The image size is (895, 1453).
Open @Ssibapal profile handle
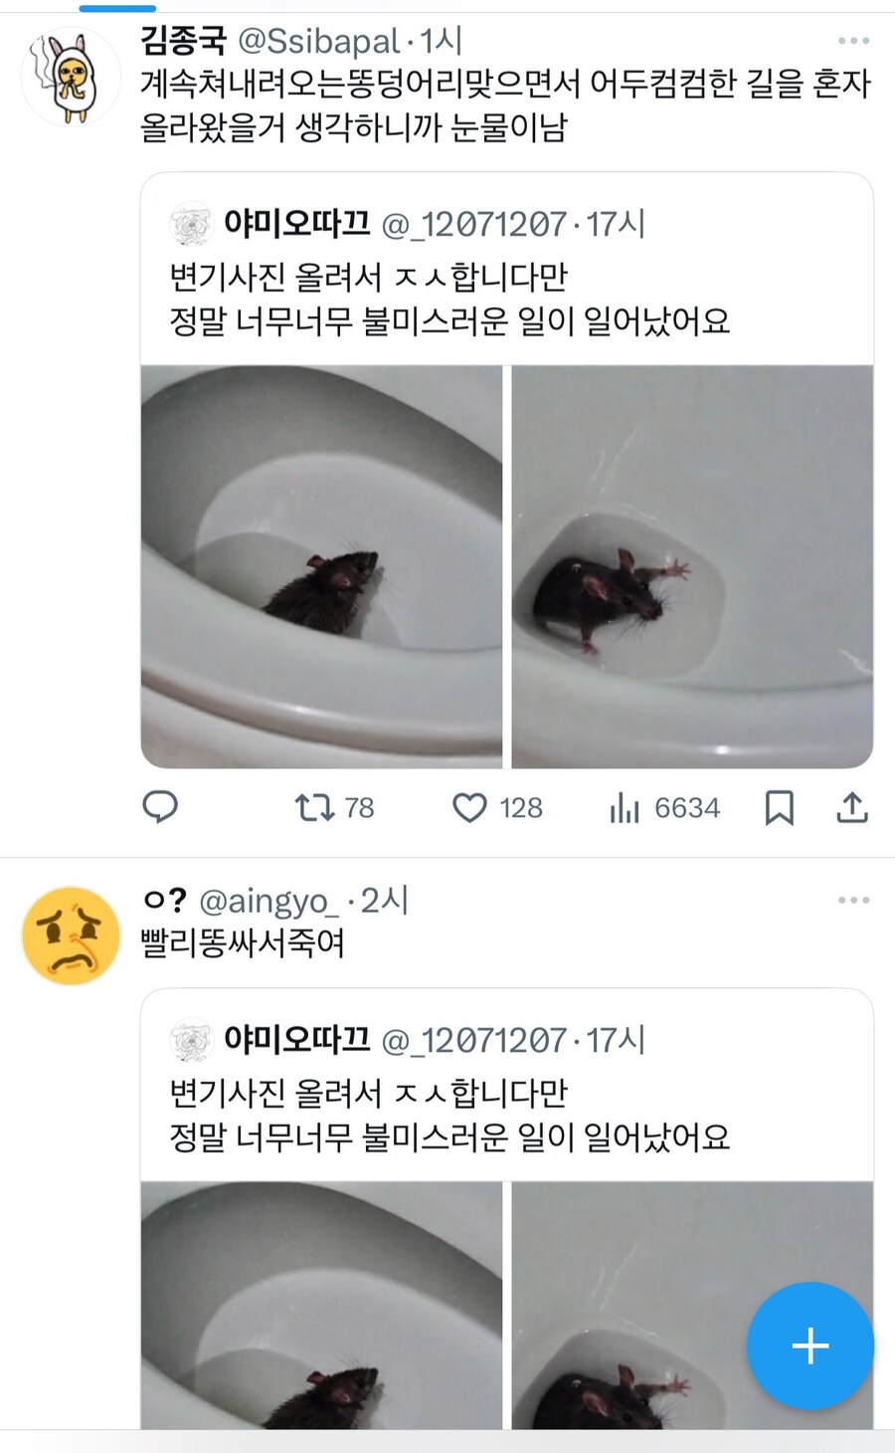[x=318, y=41]
